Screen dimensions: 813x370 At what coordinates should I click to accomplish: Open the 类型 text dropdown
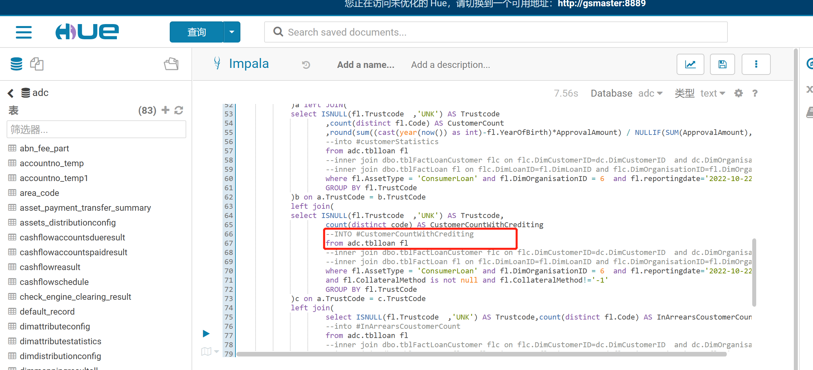pos(712,93)
